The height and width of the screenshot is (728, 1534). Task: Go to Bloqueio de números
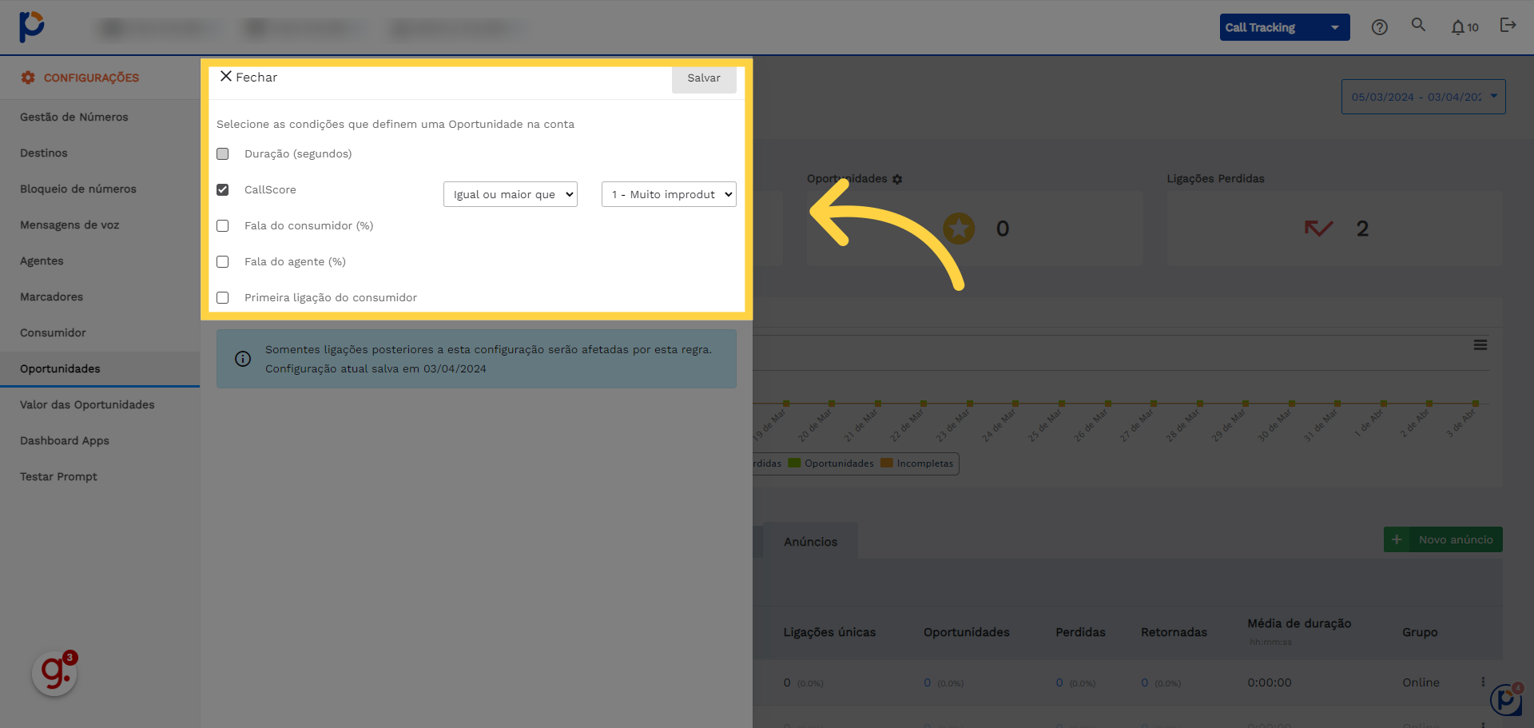click(x=78, y=189)
